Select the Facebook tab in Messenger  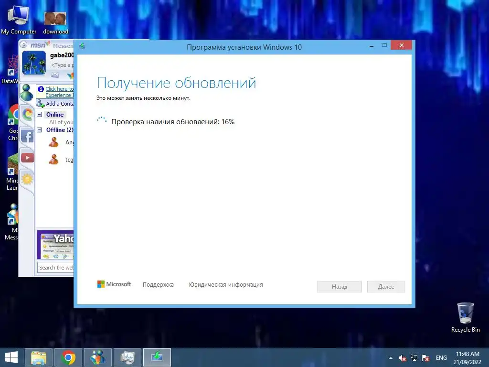[x=27, y=136]
